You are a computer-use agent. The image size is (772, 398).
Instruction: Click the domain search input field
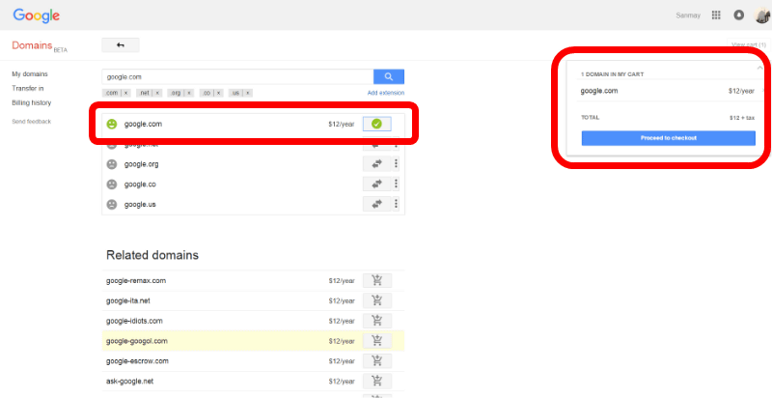[x=237, y=77]
